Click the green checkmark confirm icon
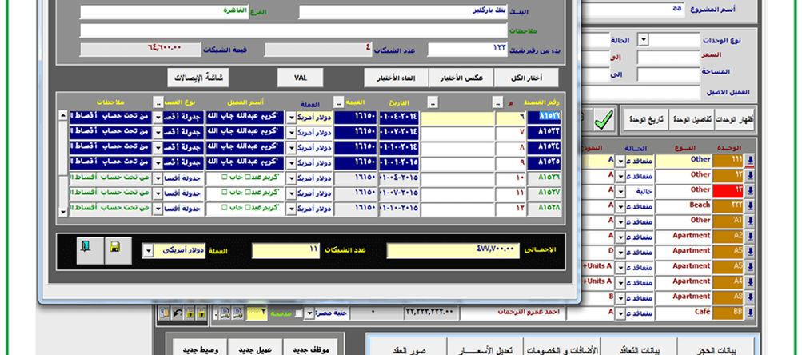This screenshot has width=802, height=355. (x=604, y=120)
